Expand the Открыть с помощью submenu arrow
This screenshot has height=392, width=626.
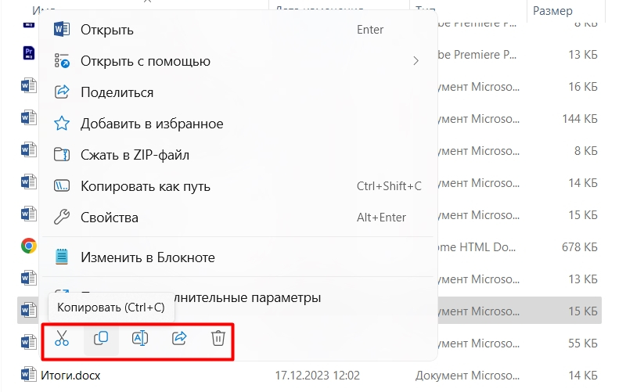[x=416, y=61]
